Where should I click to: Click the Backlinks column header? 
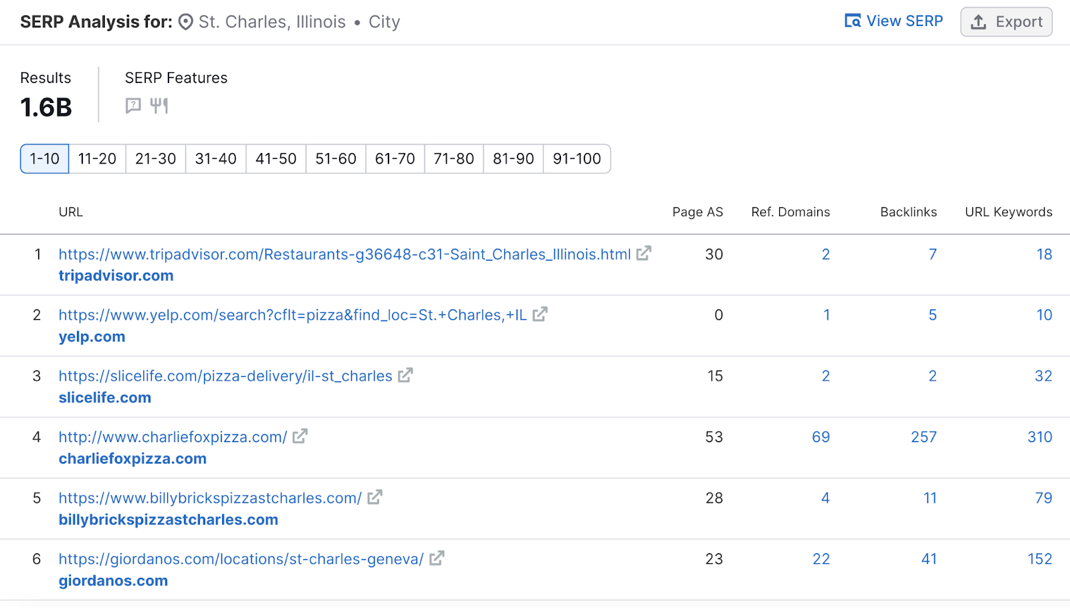click(x=908, y=212)
